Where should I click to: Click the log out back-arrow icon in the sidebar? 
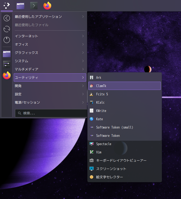click(x=7, y=18)
